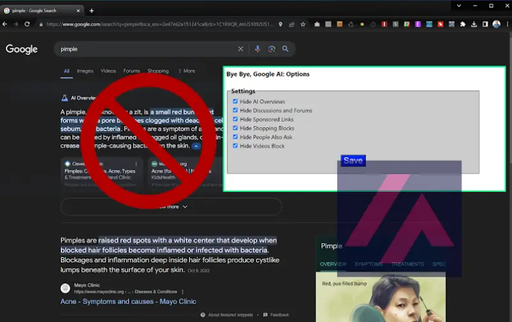Go forward in browser history
The height and width of the screenshot is (322, 512).
point(15,24)
